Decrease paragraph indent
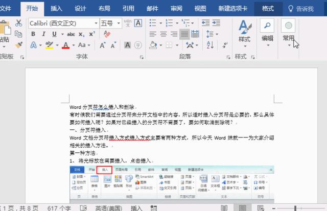This screenshot has height=211, width=327. tap(205, 22)
